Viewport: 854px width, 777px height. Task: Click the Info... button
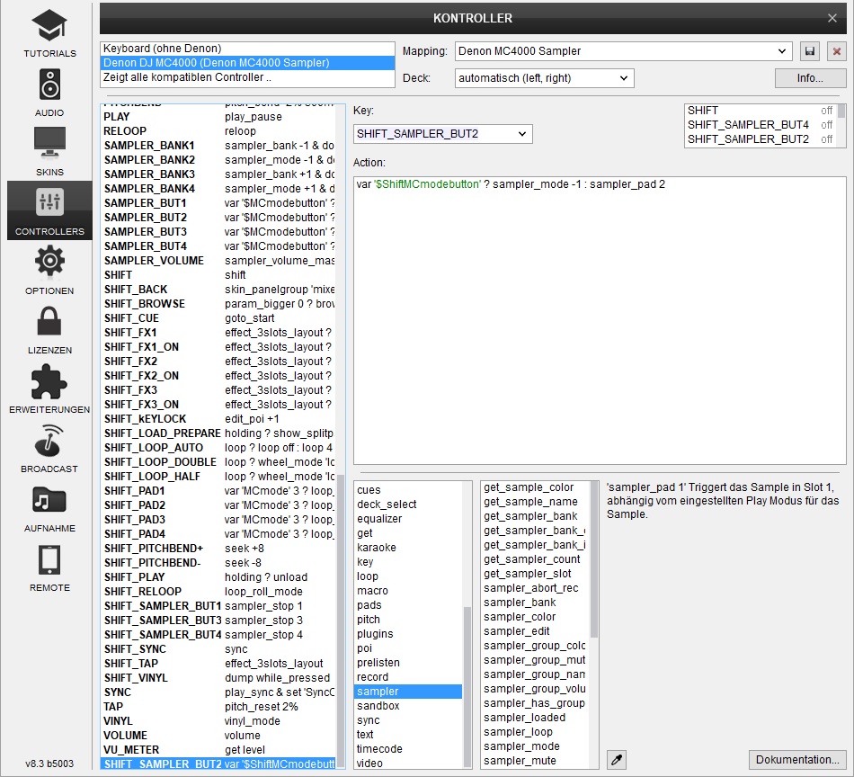[810, 78]
